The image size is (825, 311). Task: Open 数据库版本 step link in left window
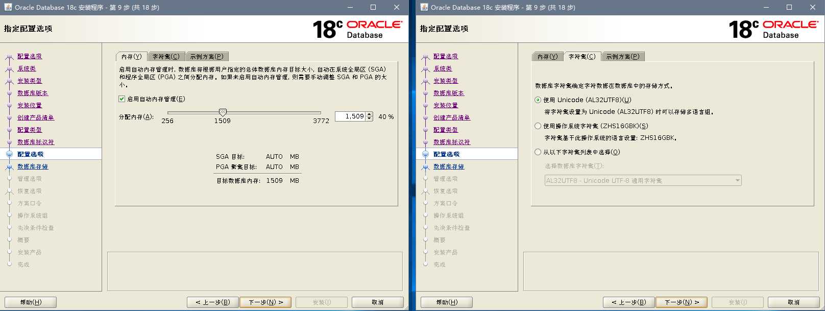33,93
